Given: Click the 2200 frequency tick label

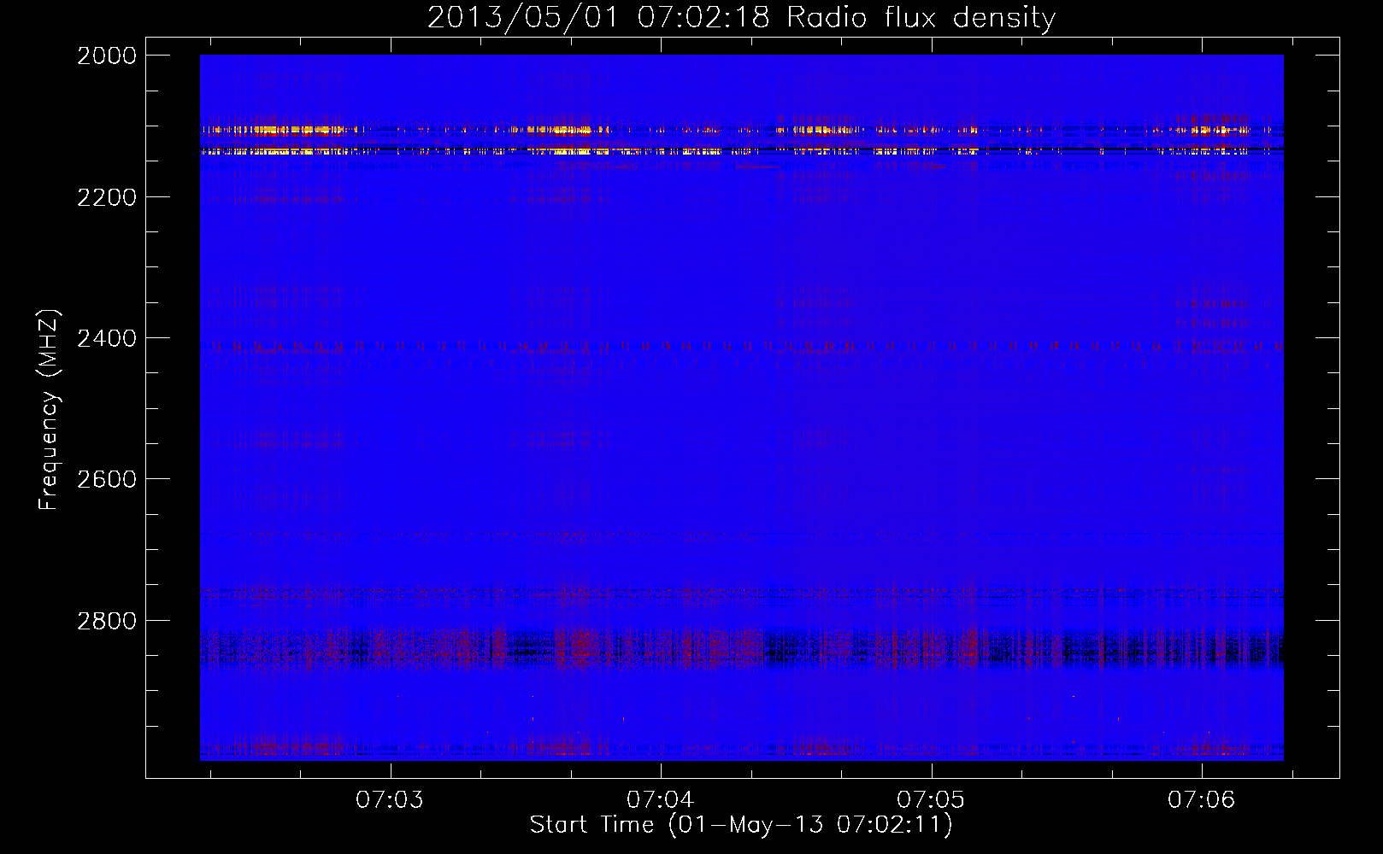Looking at the screenshot, I should [107, 197].
